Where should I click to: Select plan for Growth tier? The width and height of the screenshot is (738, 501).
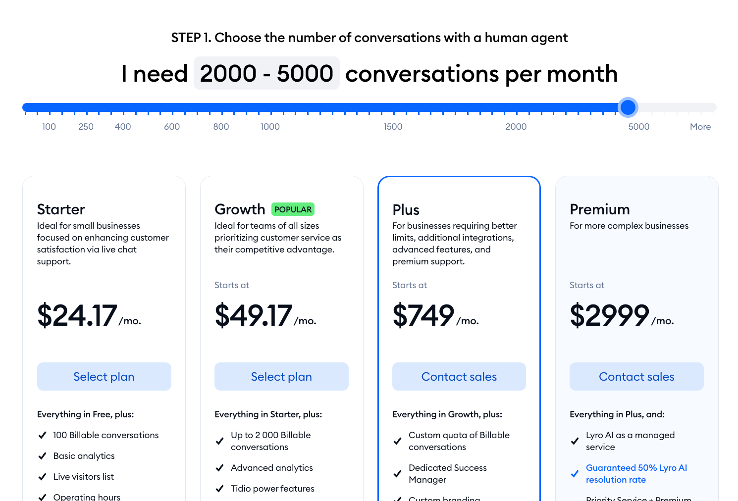point(281,377)
